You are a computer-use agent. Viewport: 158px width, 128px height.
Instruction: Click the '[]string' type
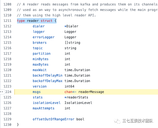(72, 43)
